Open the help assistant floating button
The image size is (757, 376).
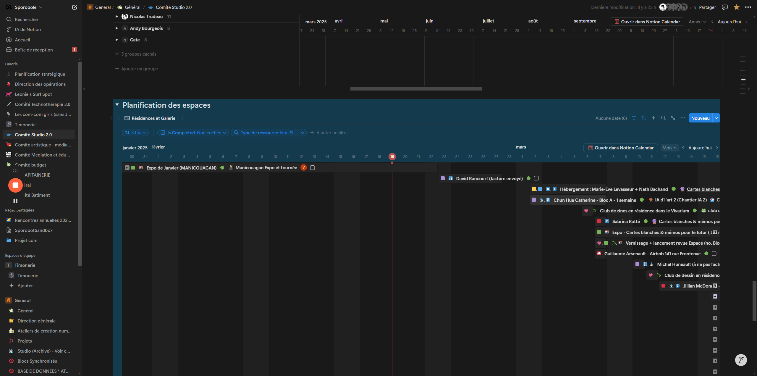coord(741,360)
